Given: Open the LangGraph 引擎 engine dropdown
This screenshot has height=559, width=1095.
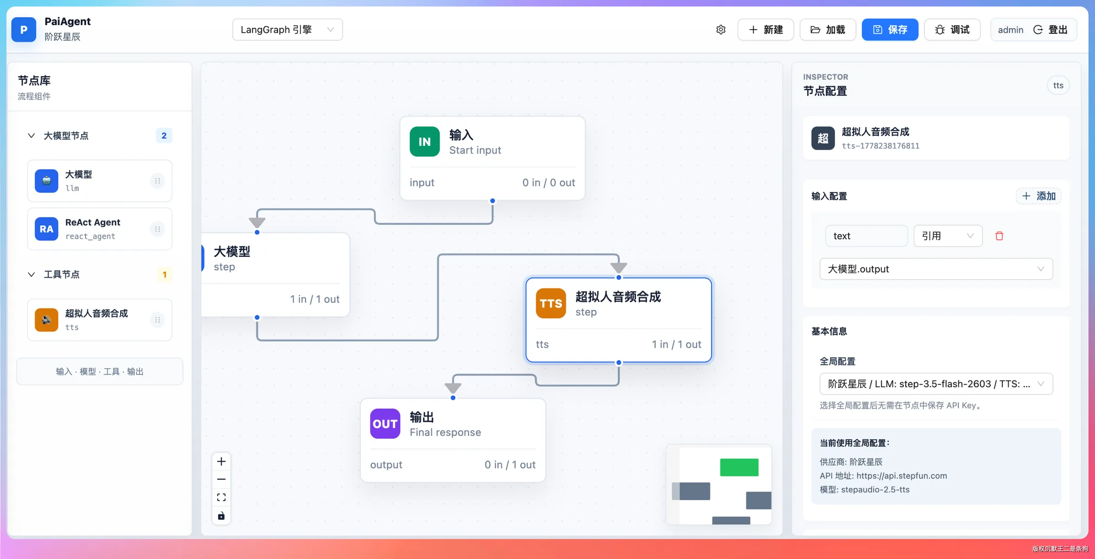Looking at the screenshot, I should coord(287,30).
